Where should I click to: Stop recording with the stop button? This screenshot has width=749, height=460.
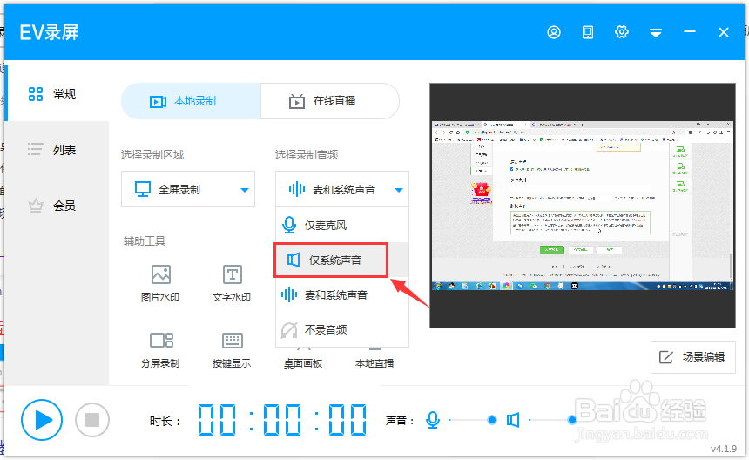92,420
